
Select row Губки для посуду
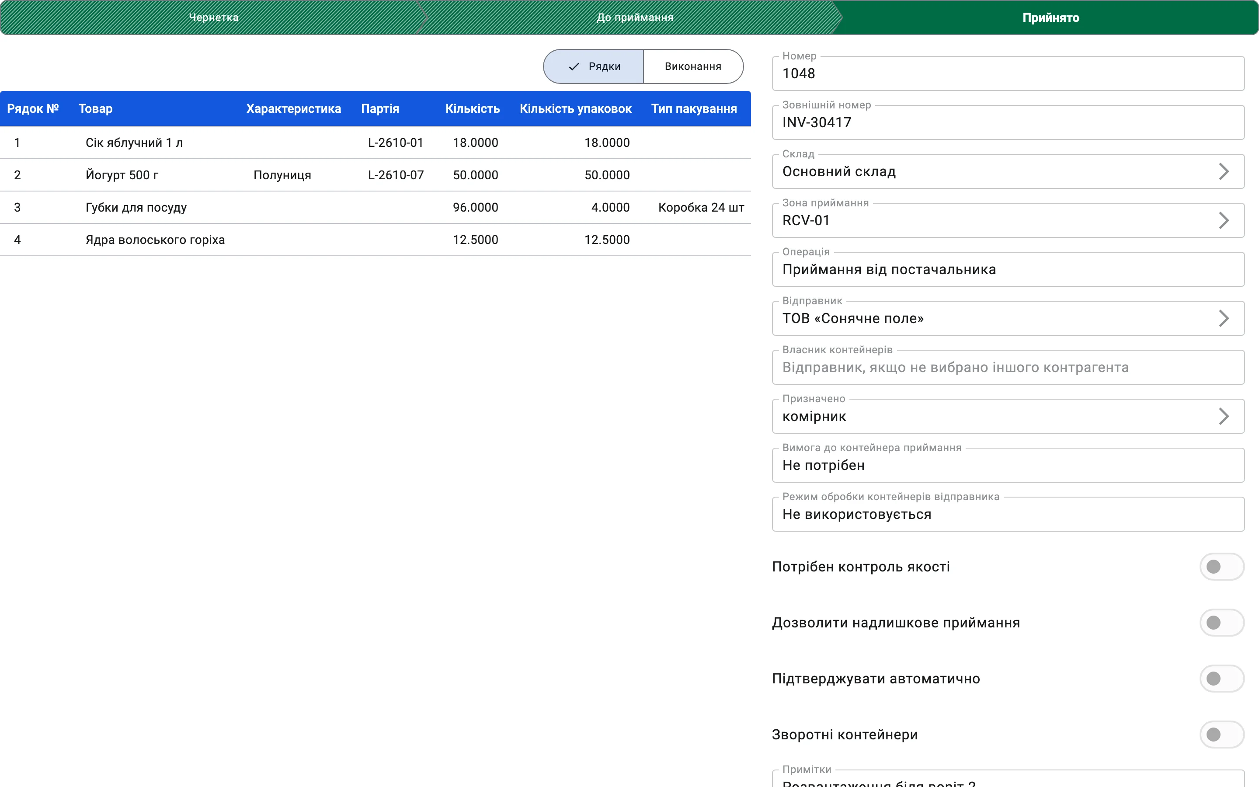click(375, 207)
